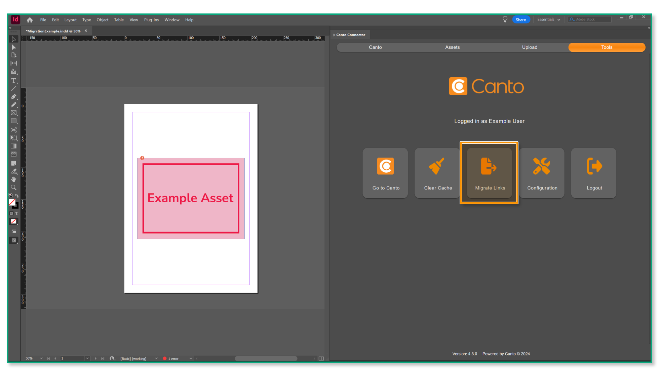
Task: Select the Zoom magnifier tool
Action: pos(13,187)
